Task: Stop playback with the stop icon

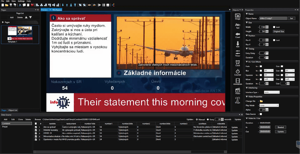Action: click(x=108, y=5)
